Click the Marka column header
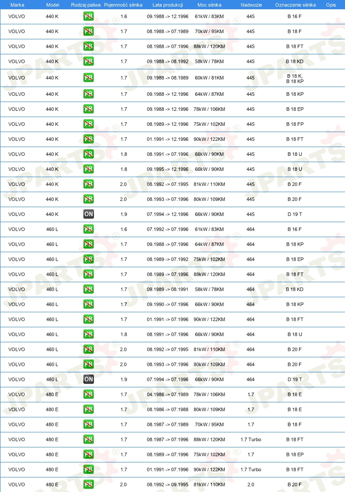Screen dimensions: 345x492 (17, 5)
